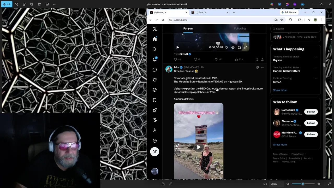The height and width of the screenshot is (188, 334).
Task: Bookmark this page with star icon
Action: point(282,20)
